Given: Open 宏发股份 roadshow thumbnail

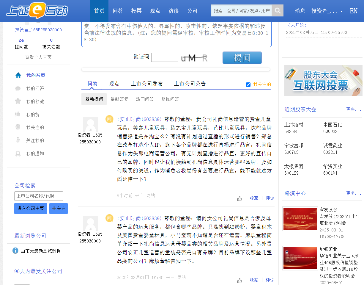Looking at the screenshot, I should (300, 219).
